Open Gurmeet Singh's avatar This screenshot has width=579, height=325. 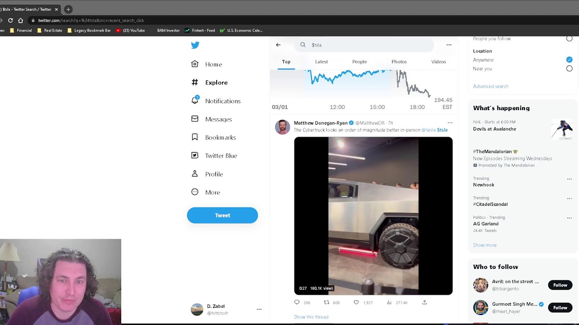click(x=480, y=307)
